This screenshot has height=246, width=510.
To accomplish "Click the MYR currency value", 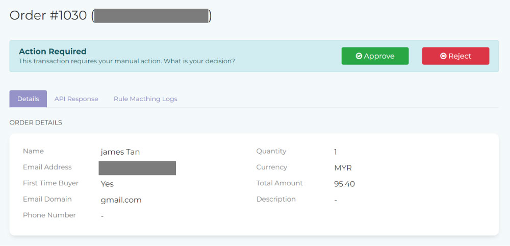I will pyautogui.click(x=343, y=168).
